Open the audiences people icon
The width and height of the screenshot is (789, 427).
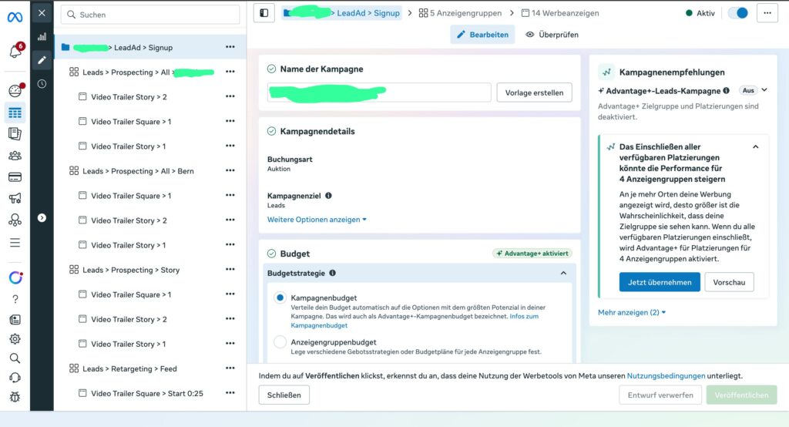click(15, 156)
